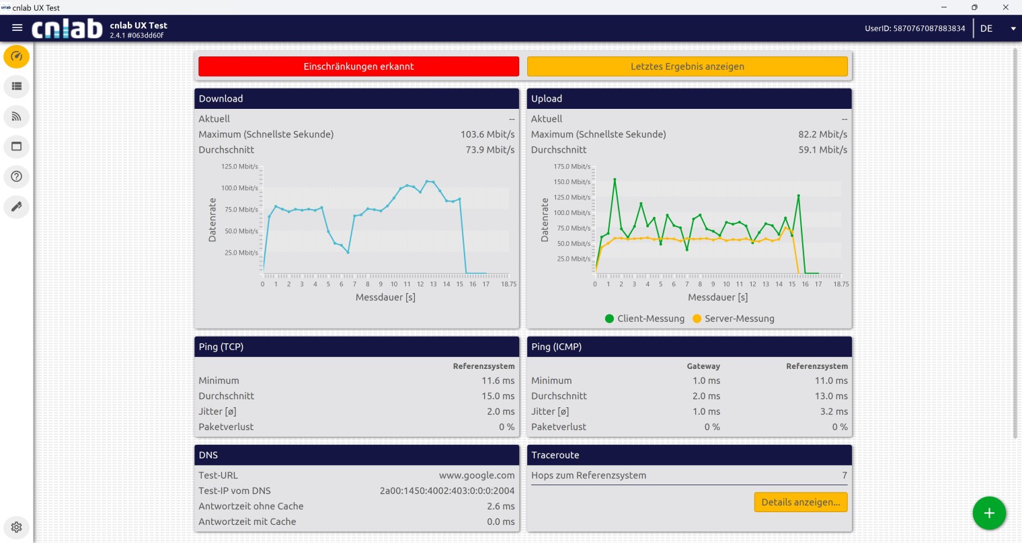Click the UserID text in header

coord(914,28)
